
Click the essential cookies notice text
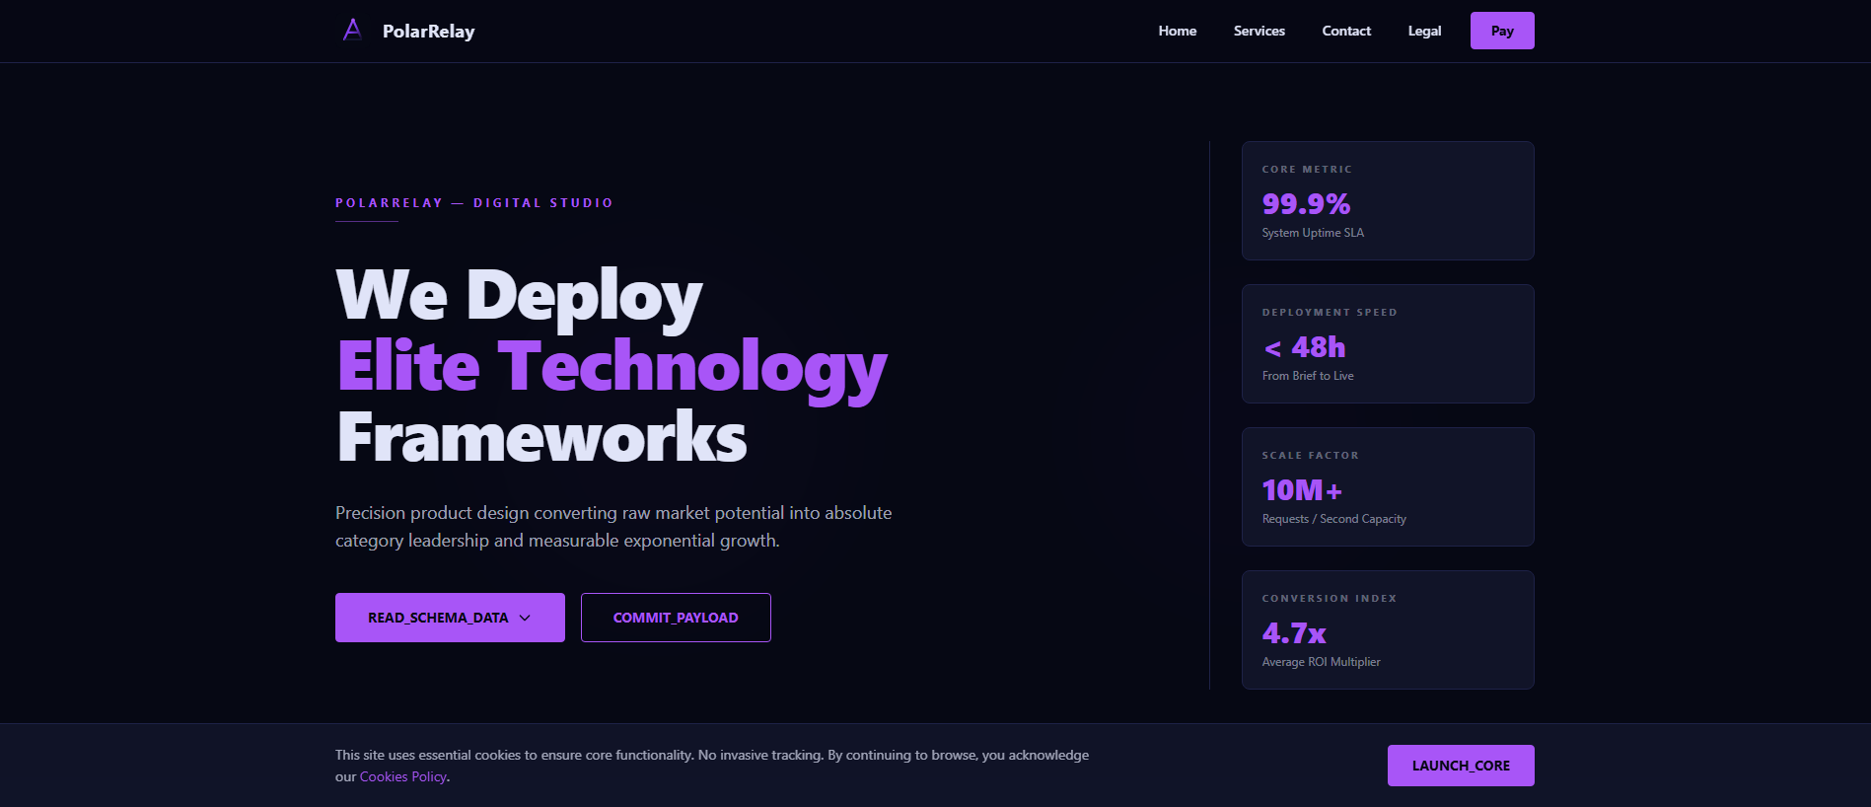[712, 766]
